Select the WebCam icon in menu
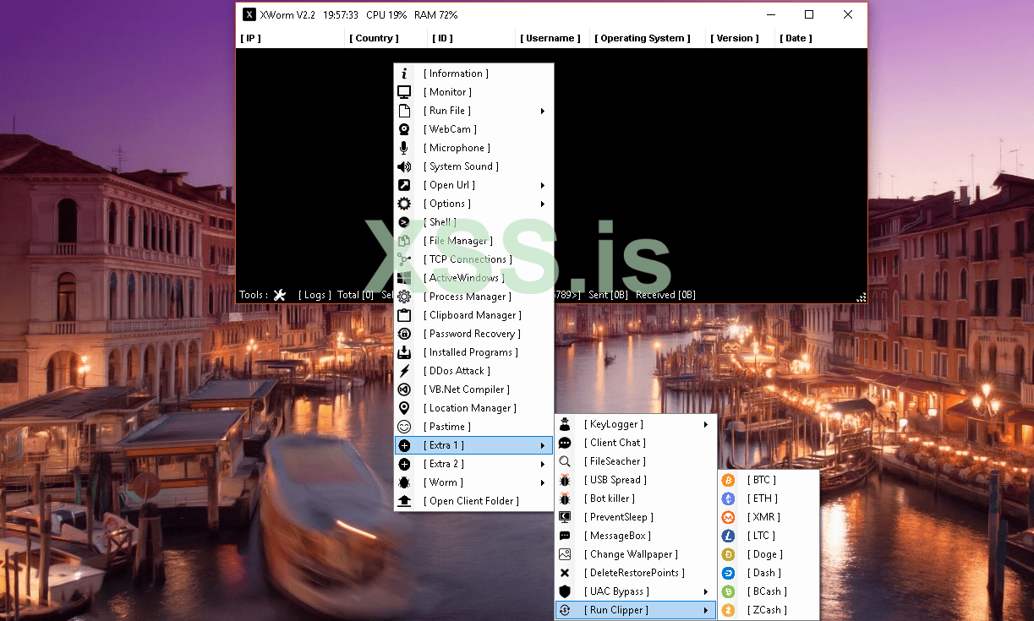The width and height of the screenshot is (1034, 621). (404, 129)
